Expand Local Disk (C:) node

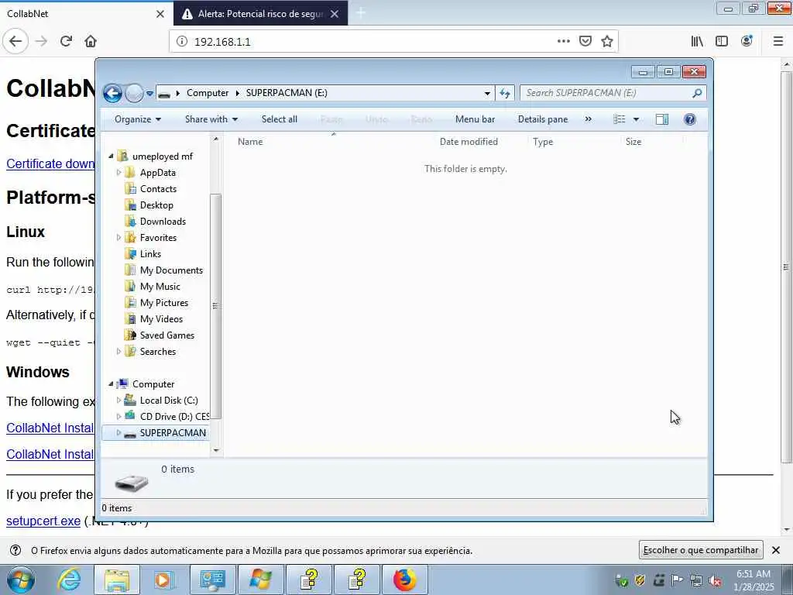coord(118,401)
